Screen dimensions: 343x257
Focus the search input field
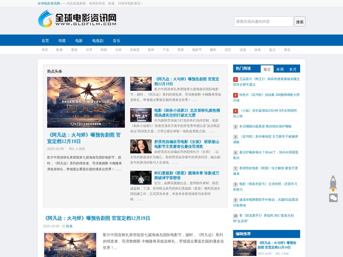click(263, 21)
